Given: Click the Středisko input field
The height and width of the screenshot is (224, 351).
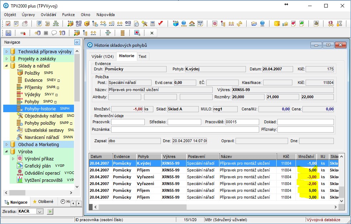Looking at the screenshot, I should [x=184, y=122].
